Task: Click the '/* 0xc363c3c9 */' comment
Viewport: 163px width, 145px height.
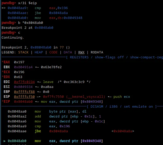Action: tap(74, 82)
